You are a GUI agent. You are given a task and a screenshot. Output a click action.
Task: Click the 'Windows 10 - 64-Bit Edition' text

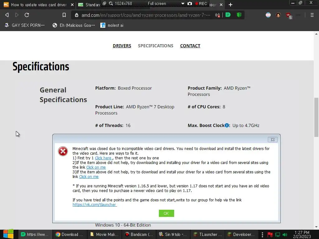point(123,225)
